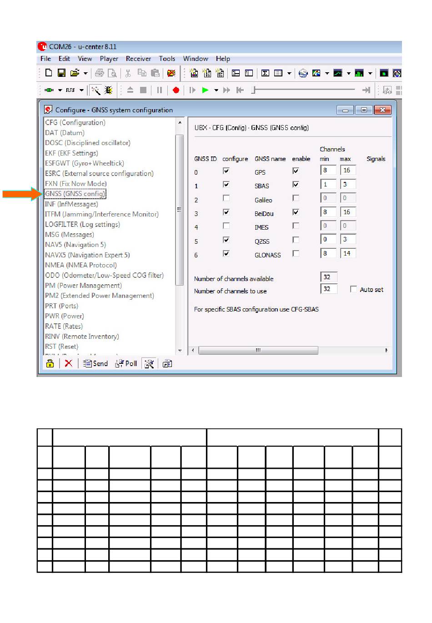Click the Rewind to start icon
This screenshot has height=623, width=432.
point(240,90)
